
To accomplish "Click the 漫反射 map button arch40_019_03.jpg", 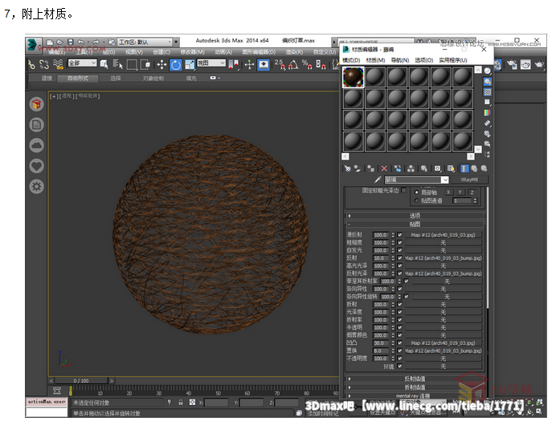I will [443, 235].
